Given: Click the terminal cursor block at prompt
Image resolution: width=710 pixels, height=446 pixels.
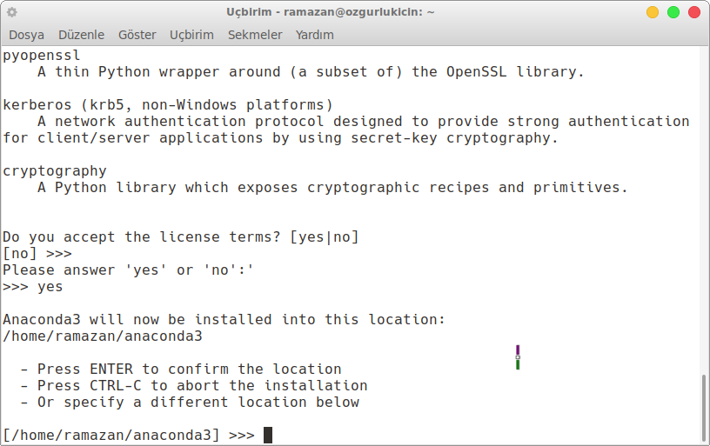Looking at the screenshot, I should (268, 436).
